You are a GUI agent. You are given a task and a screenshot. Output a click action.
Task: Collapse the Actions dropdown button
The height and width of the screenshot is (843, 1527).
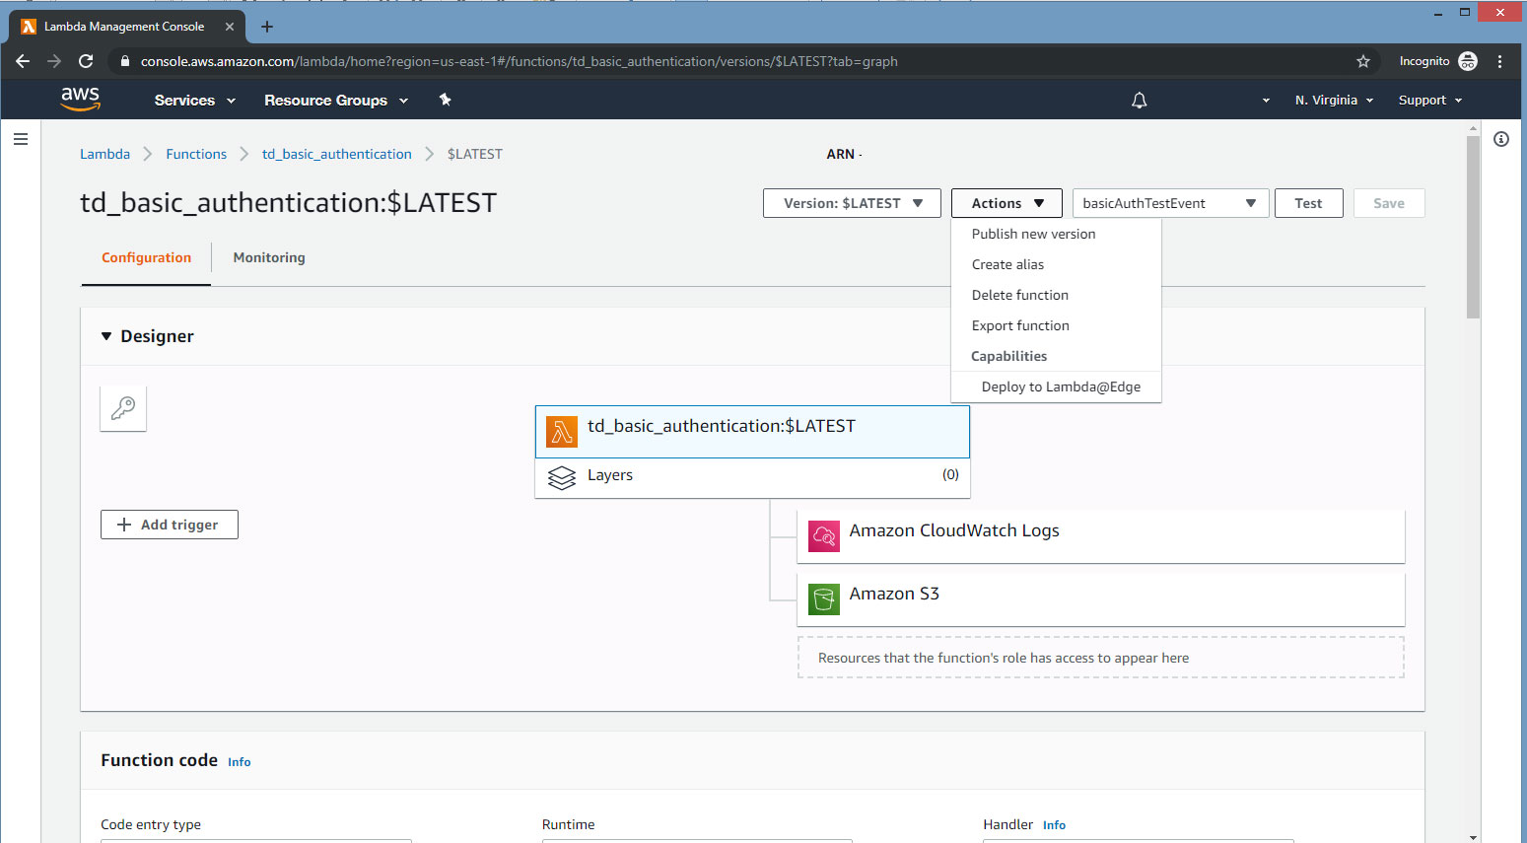coord(1006,203)
